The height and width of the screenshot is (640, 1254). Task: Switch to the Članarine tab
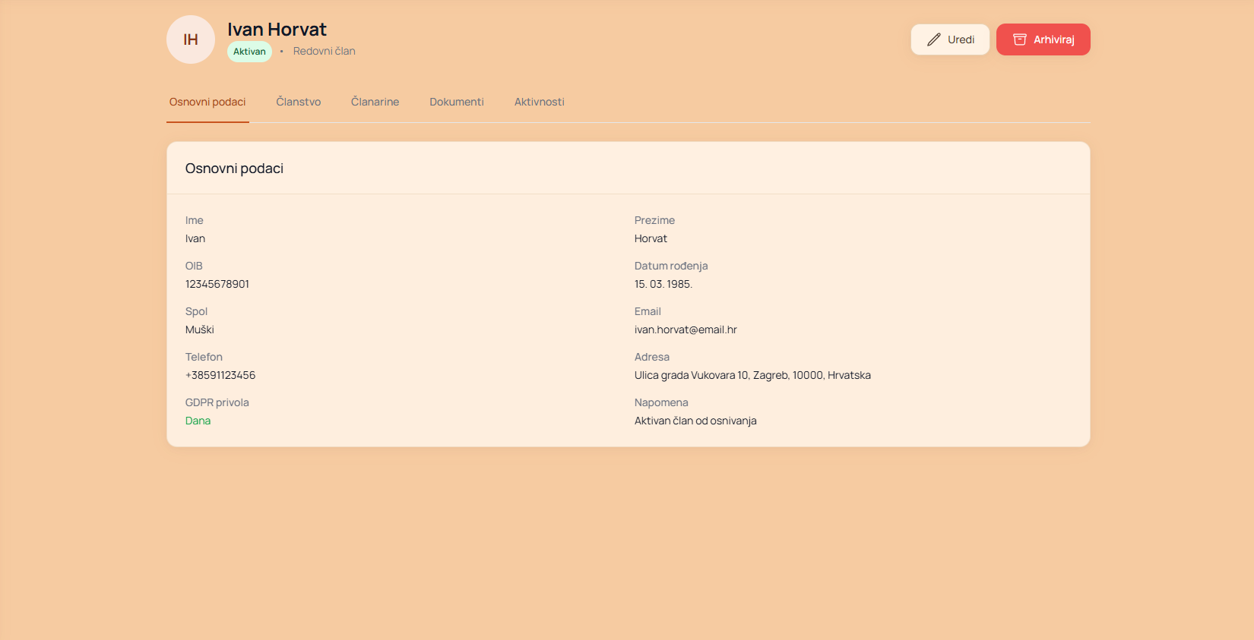click(x=375, y=102)
